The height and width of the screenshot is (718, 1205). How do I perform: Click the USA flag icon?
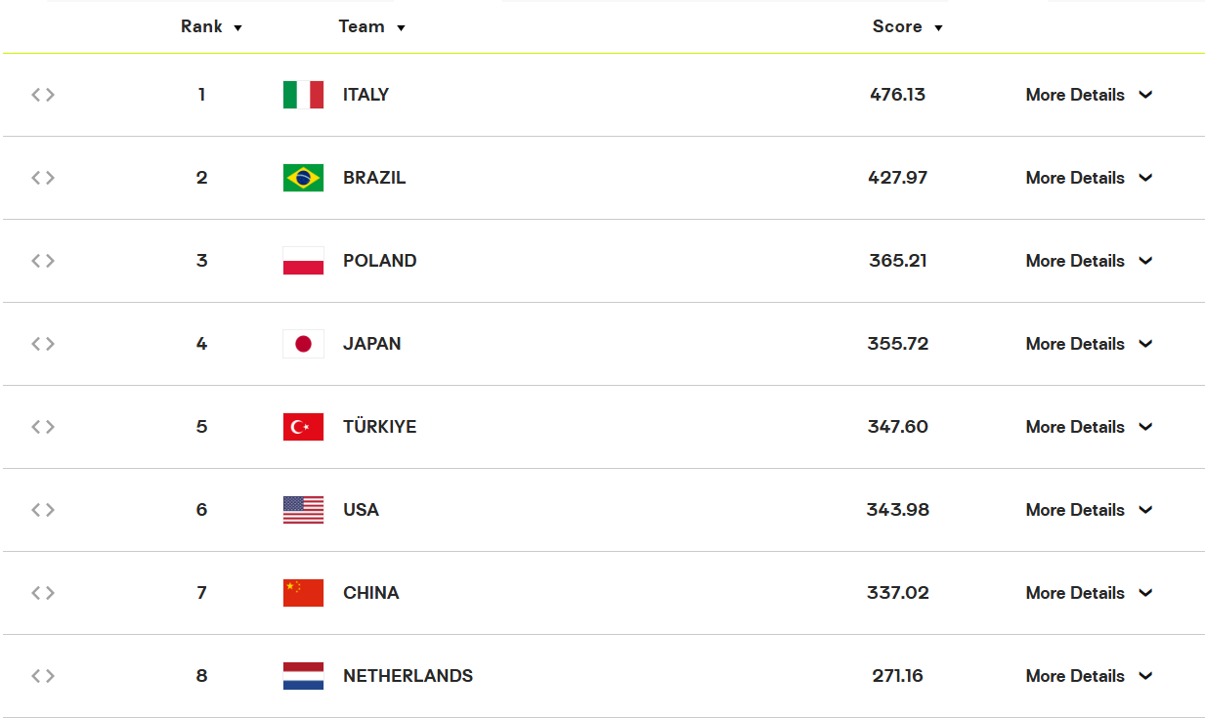pyautogui.click(x=303, y=510)
